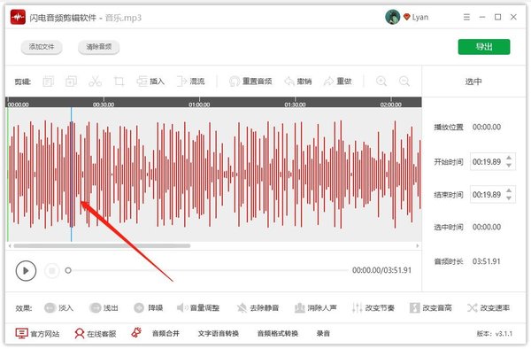This screenshot has width=531, height=349.
Task: Redo with the 重做 button
Action: click(x=338, y=81)
